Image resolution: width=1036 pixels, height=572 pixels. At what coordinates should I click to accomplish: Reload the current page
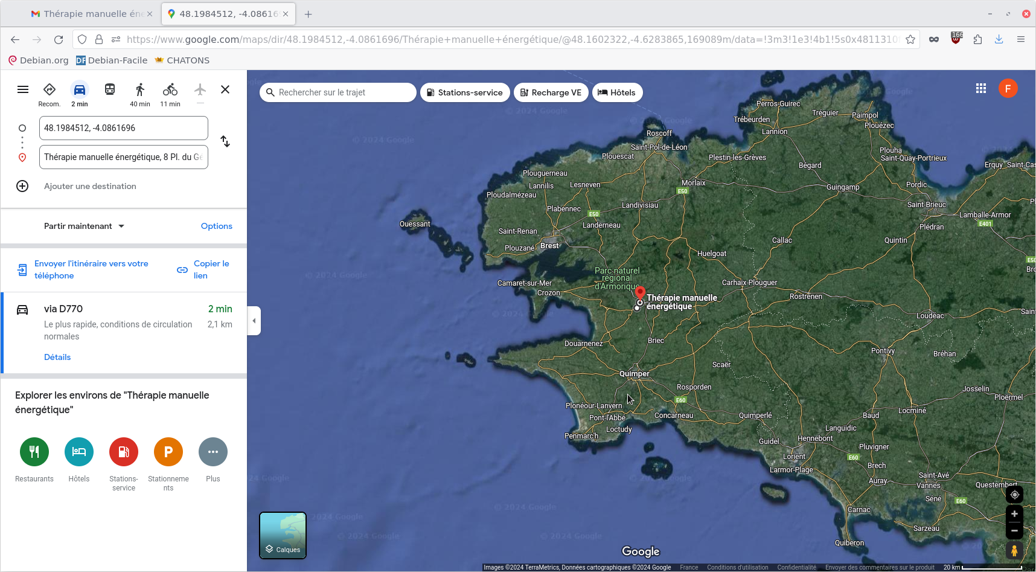59,39
